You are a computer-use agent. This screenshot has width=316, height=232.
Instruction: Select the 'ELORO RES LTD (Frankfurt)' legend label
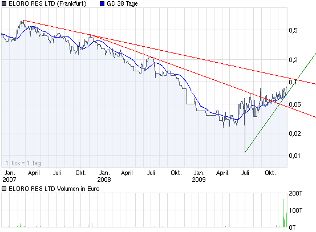click(x=47, y=3)
